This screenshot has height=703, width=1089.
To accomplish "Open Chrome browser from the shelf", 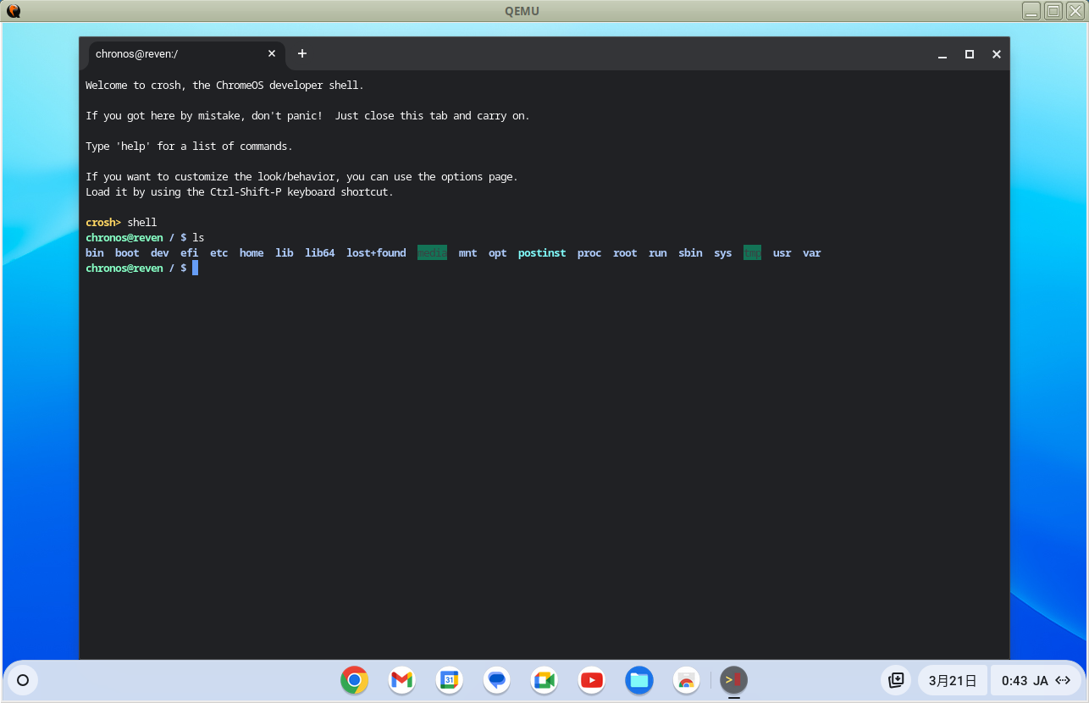I will click(x=354, y=680).
